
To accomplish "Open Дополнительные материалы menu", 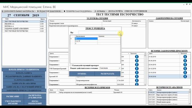I will point(19,11).
